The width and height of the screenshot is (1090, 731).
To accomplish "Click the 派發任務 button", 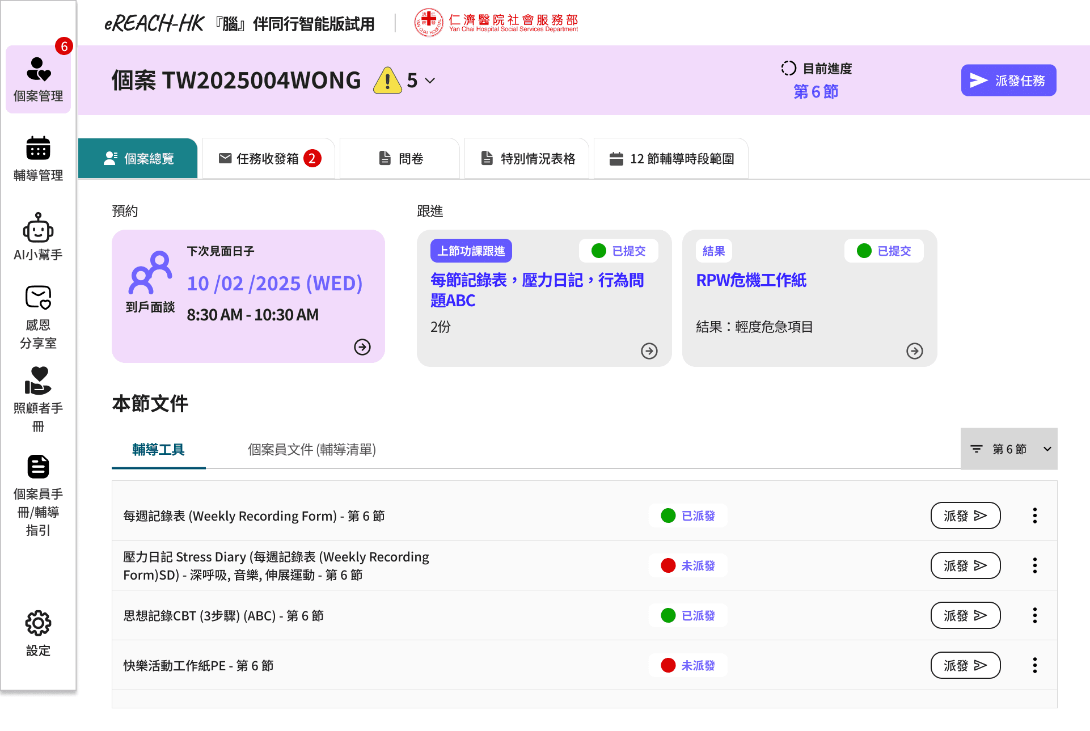I will (1008, 81).
